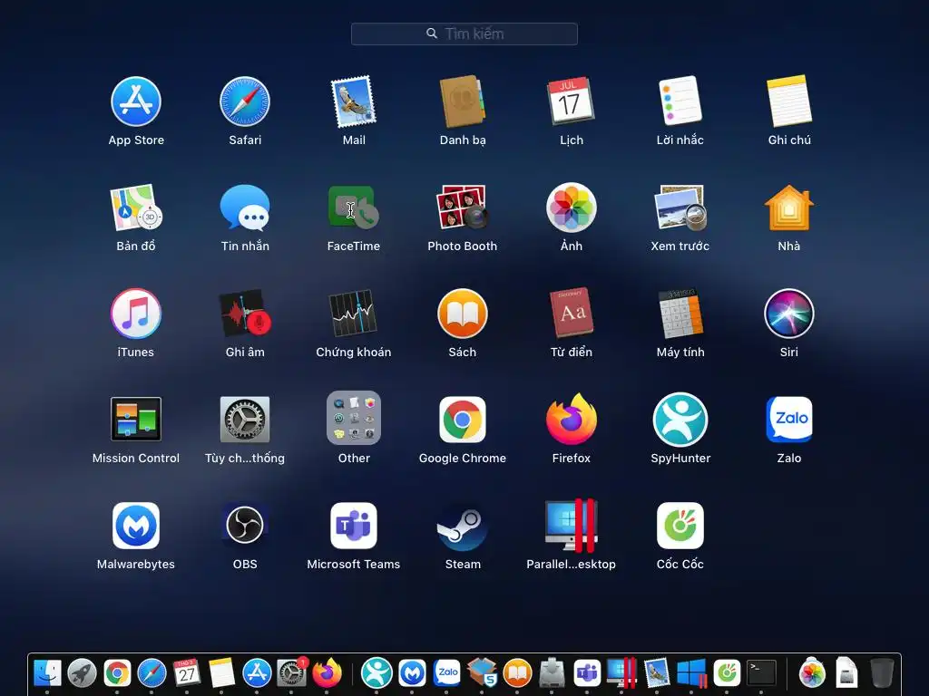This screenshot has width=929, height=696.
Task: Open Ghi chú notes app in Launchpad
Action: 789,101
